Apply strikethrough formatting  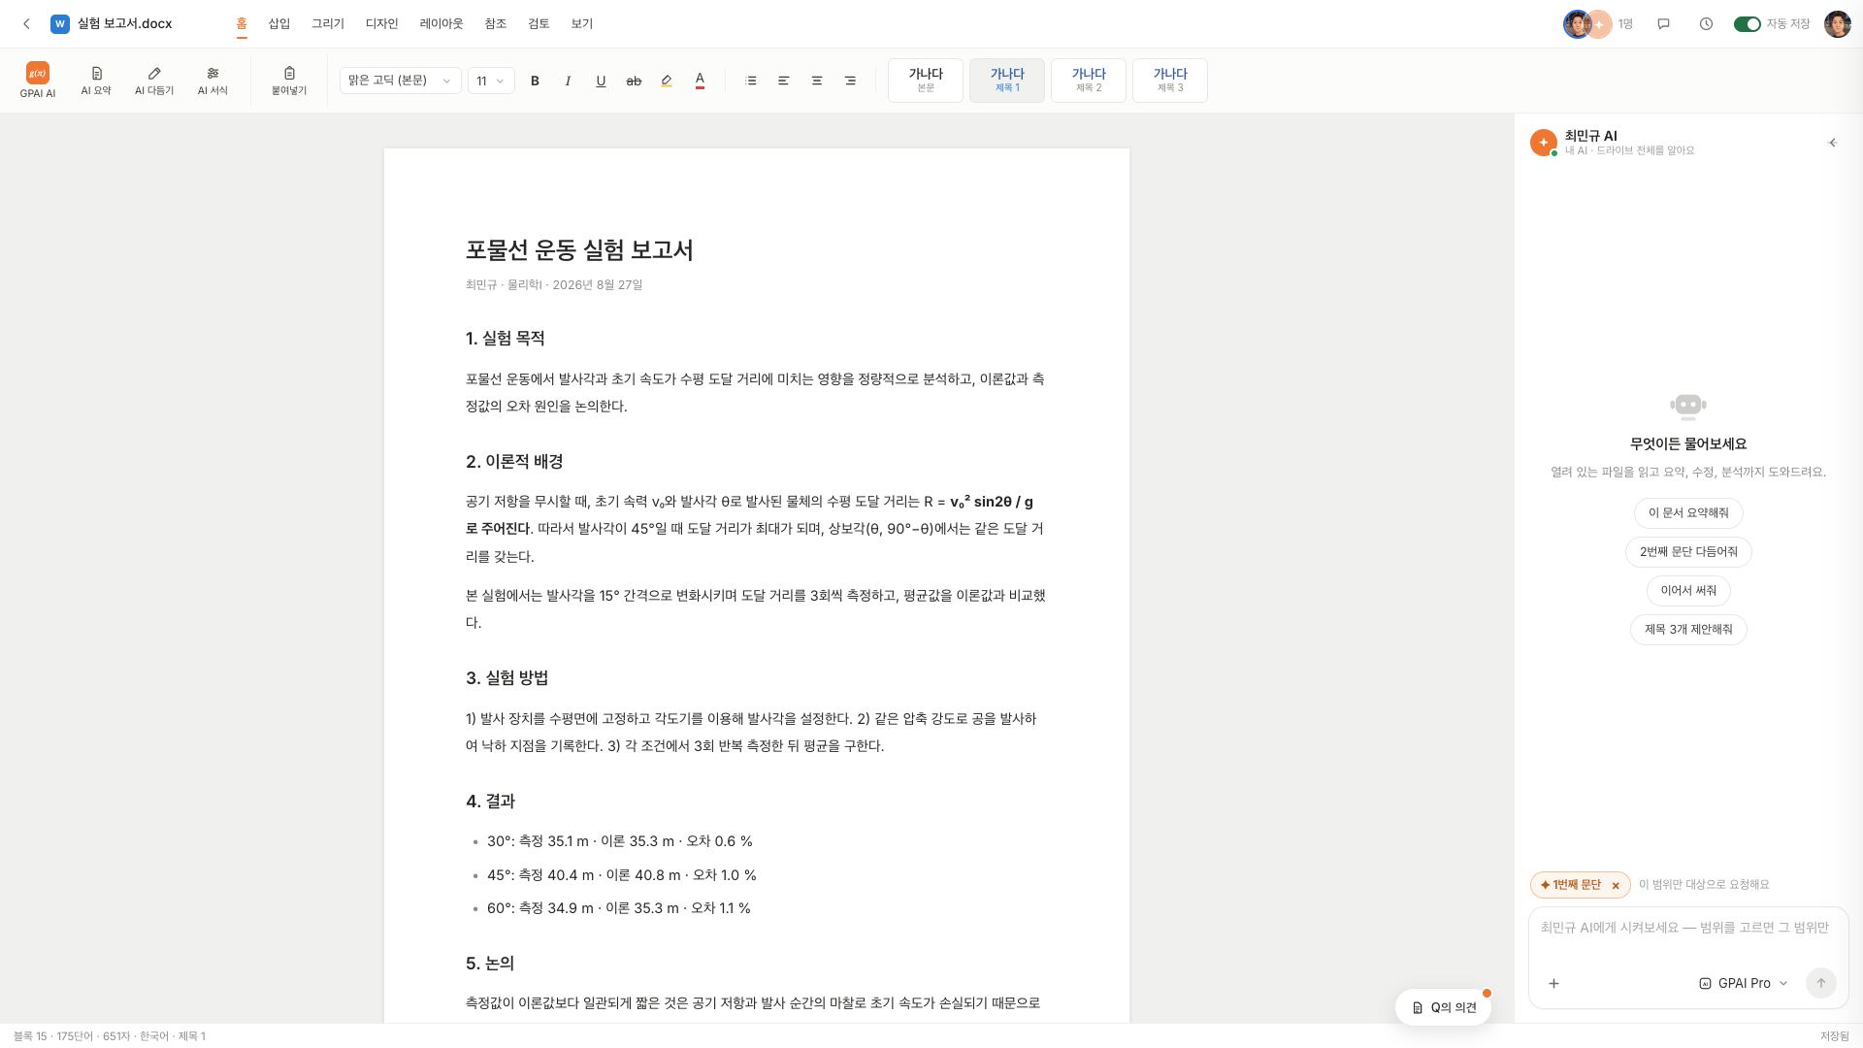[x=634, y=81]
